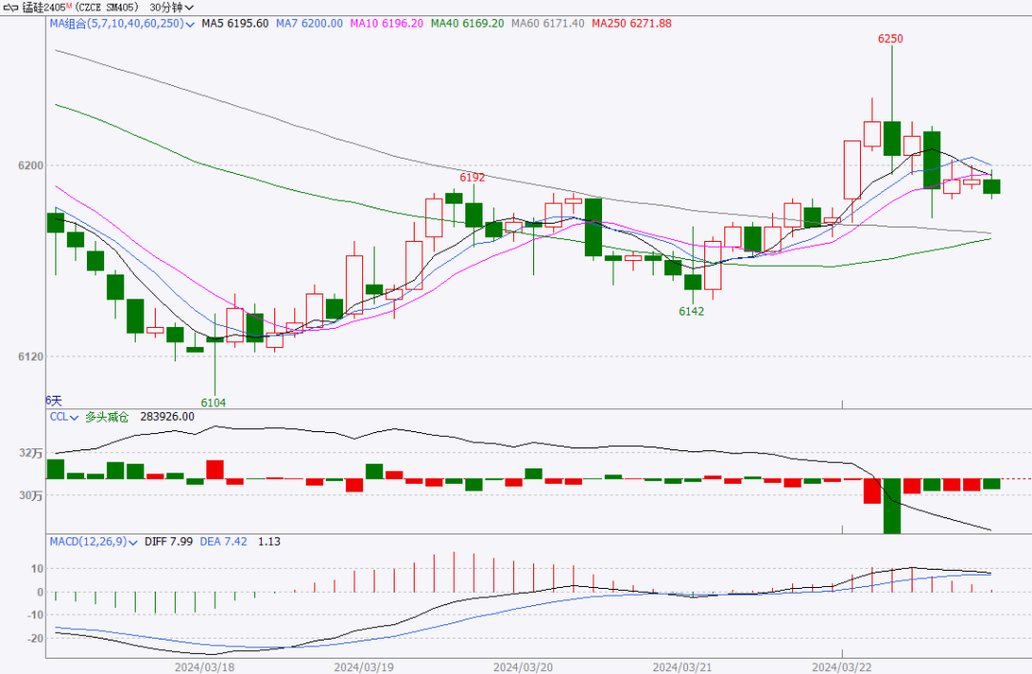Click the 30万 axis label

tap(31, 495)
